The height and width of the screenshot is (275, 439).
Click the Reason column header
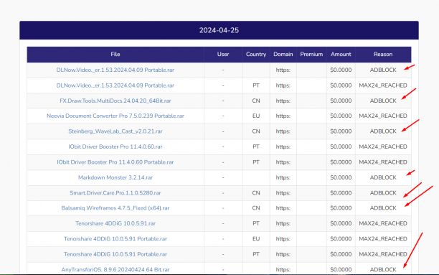(x=383, y=55)
